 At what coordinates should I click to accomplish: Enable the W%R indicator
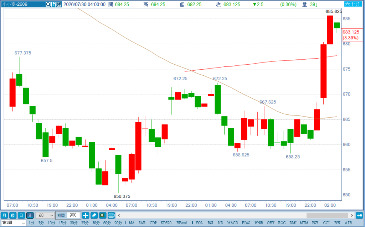[259, 223]
